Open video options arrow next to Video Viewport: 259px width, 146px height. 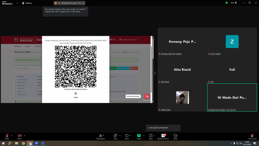tap(24, 135)
